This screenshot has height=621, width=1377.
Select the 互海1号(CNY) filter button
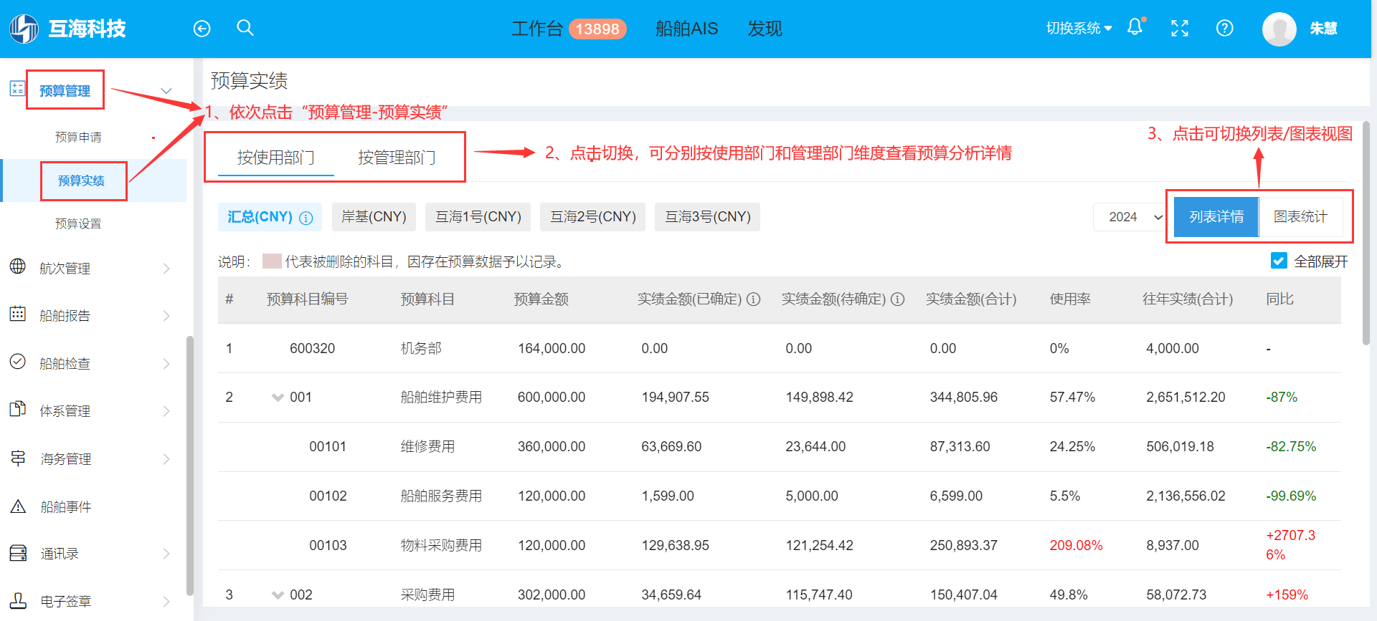click(478, 217)
